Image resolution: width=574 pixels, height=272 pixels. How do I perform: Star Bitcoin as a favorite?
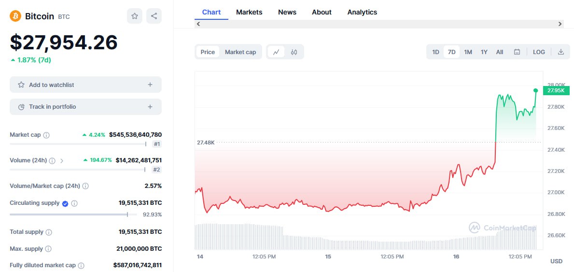[x=135, y=16]
